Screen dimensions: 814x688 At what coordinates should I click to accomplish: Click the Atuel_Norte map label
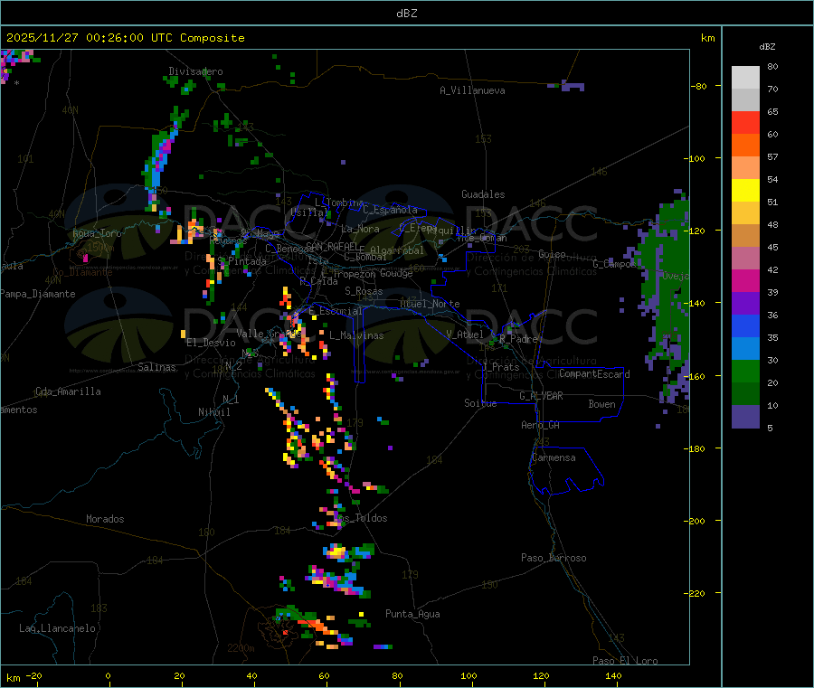coord(430,304)
